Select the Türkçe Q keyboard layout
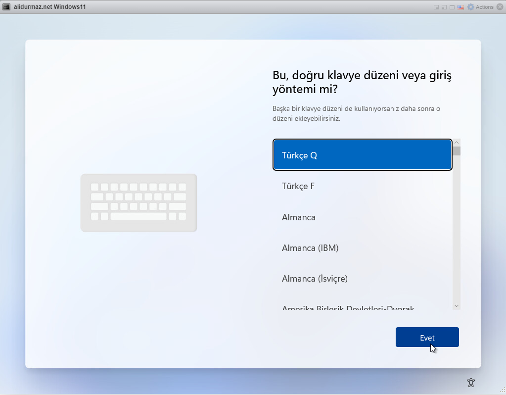 362,155
